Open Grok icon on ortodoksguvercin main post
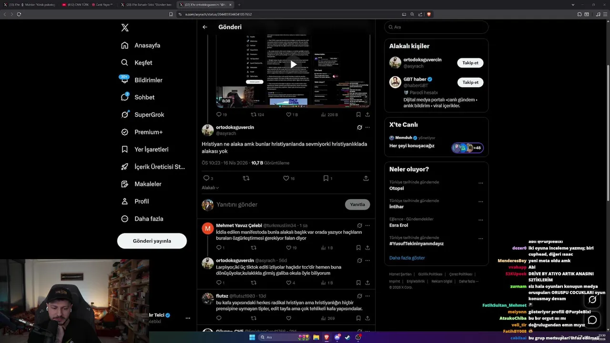Image resolution: width=610 pixels, height=343 pixels. [x=359, y=127]
